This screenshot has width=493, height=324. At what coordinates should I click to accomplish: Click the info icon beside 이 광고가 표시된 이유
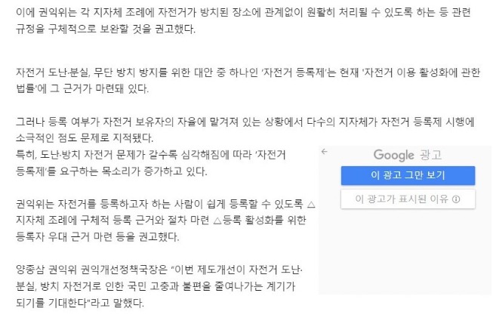pyautogui.click(x=456, y=199)
